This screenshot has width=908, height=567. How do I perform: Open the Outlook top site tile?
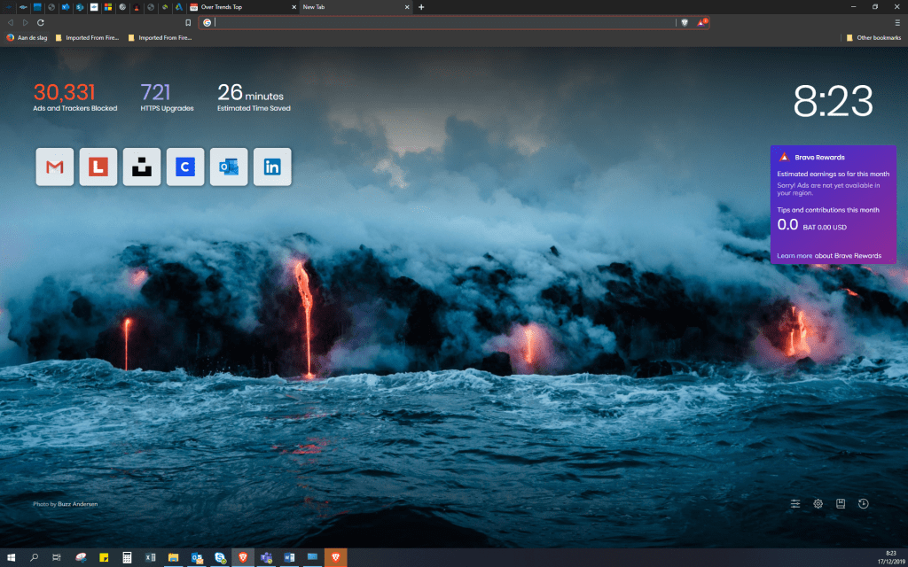click(229, 167)
